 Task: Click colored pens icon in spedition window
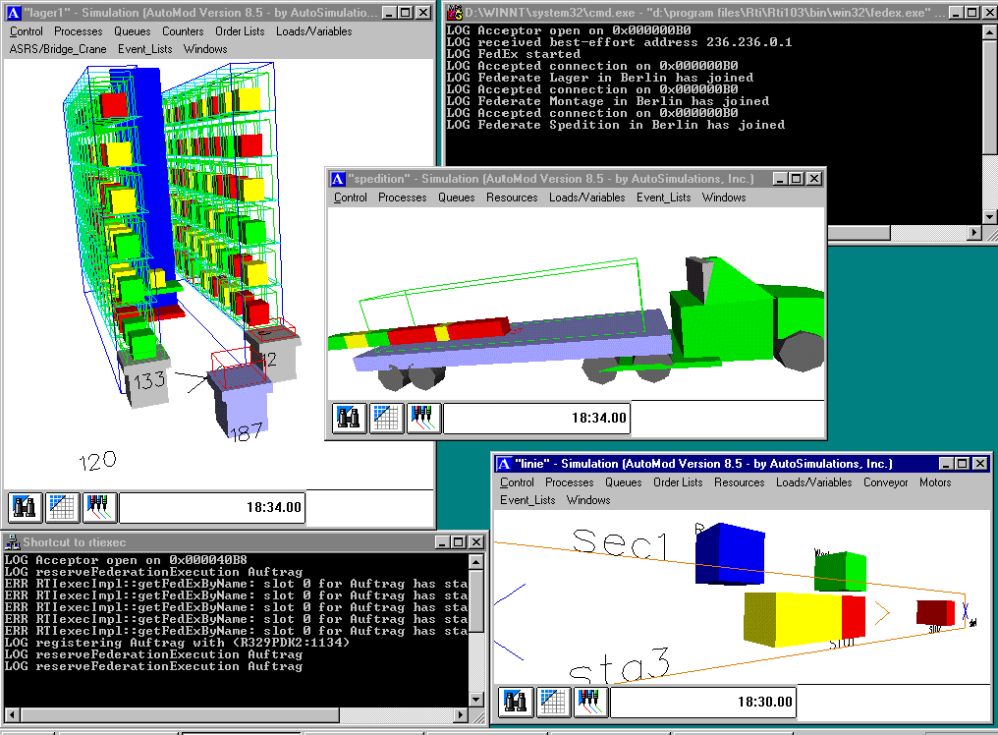(423, 418)
